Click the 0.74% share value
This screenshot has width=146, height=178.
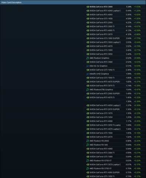click(129, 177)
